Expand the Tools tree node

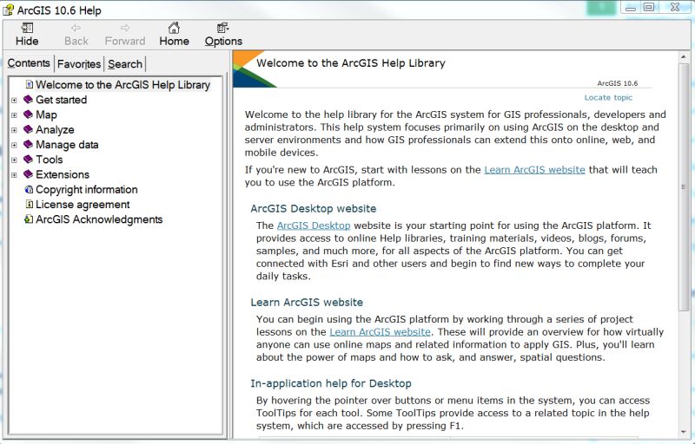pyautogui.click(x=14, y=160)
